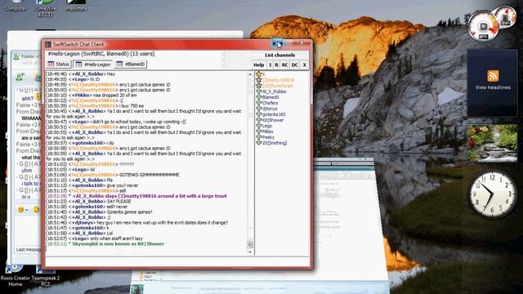Viewport: 523px width, 294px height.
Task: Select [3]matty198816 in the user list
Action: coord(279,80)
